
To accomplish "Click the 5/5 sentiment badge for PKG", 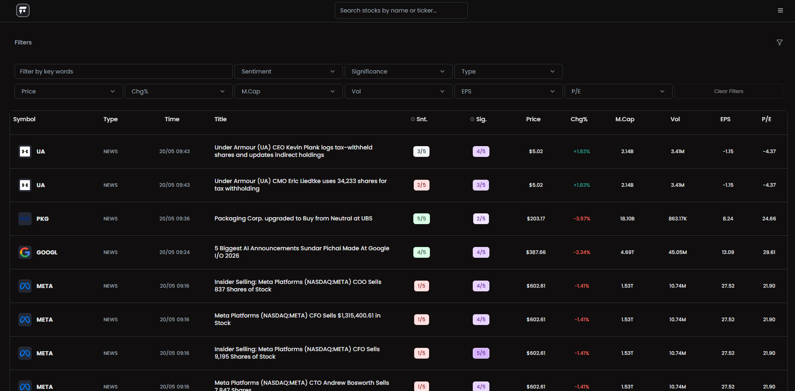I will (x=421, y=219).
